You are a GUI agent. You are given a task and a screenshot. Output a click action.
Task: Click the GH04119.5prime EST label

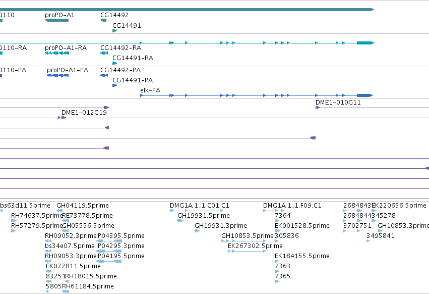tap(83, 206)
